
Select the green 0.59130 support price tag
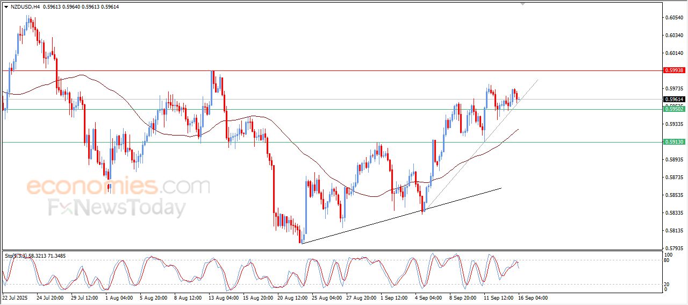pyautogui.click(x=673, y=142)
